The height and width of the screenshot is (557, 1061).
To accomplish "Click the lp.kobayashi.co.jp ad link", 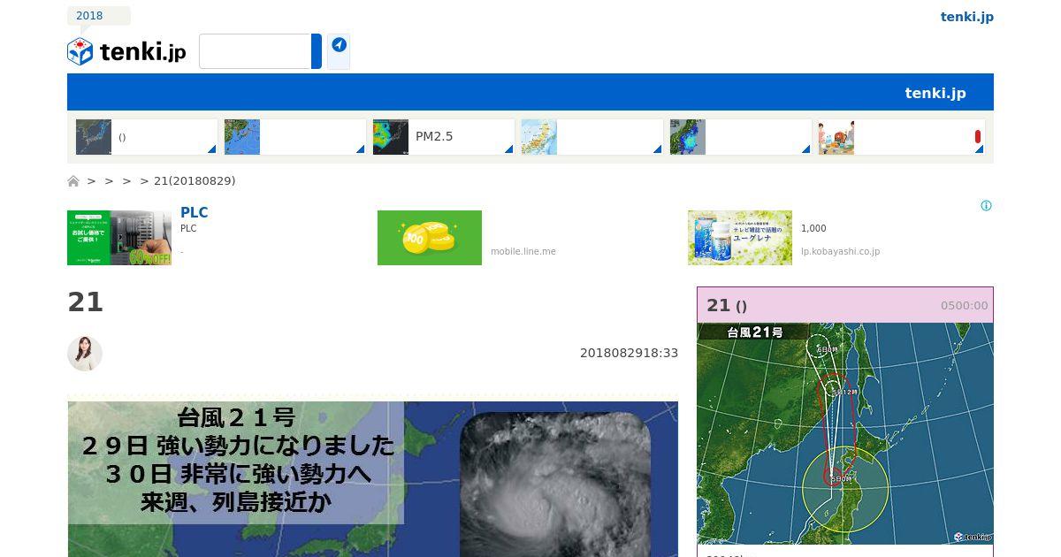I will (840, 251).
